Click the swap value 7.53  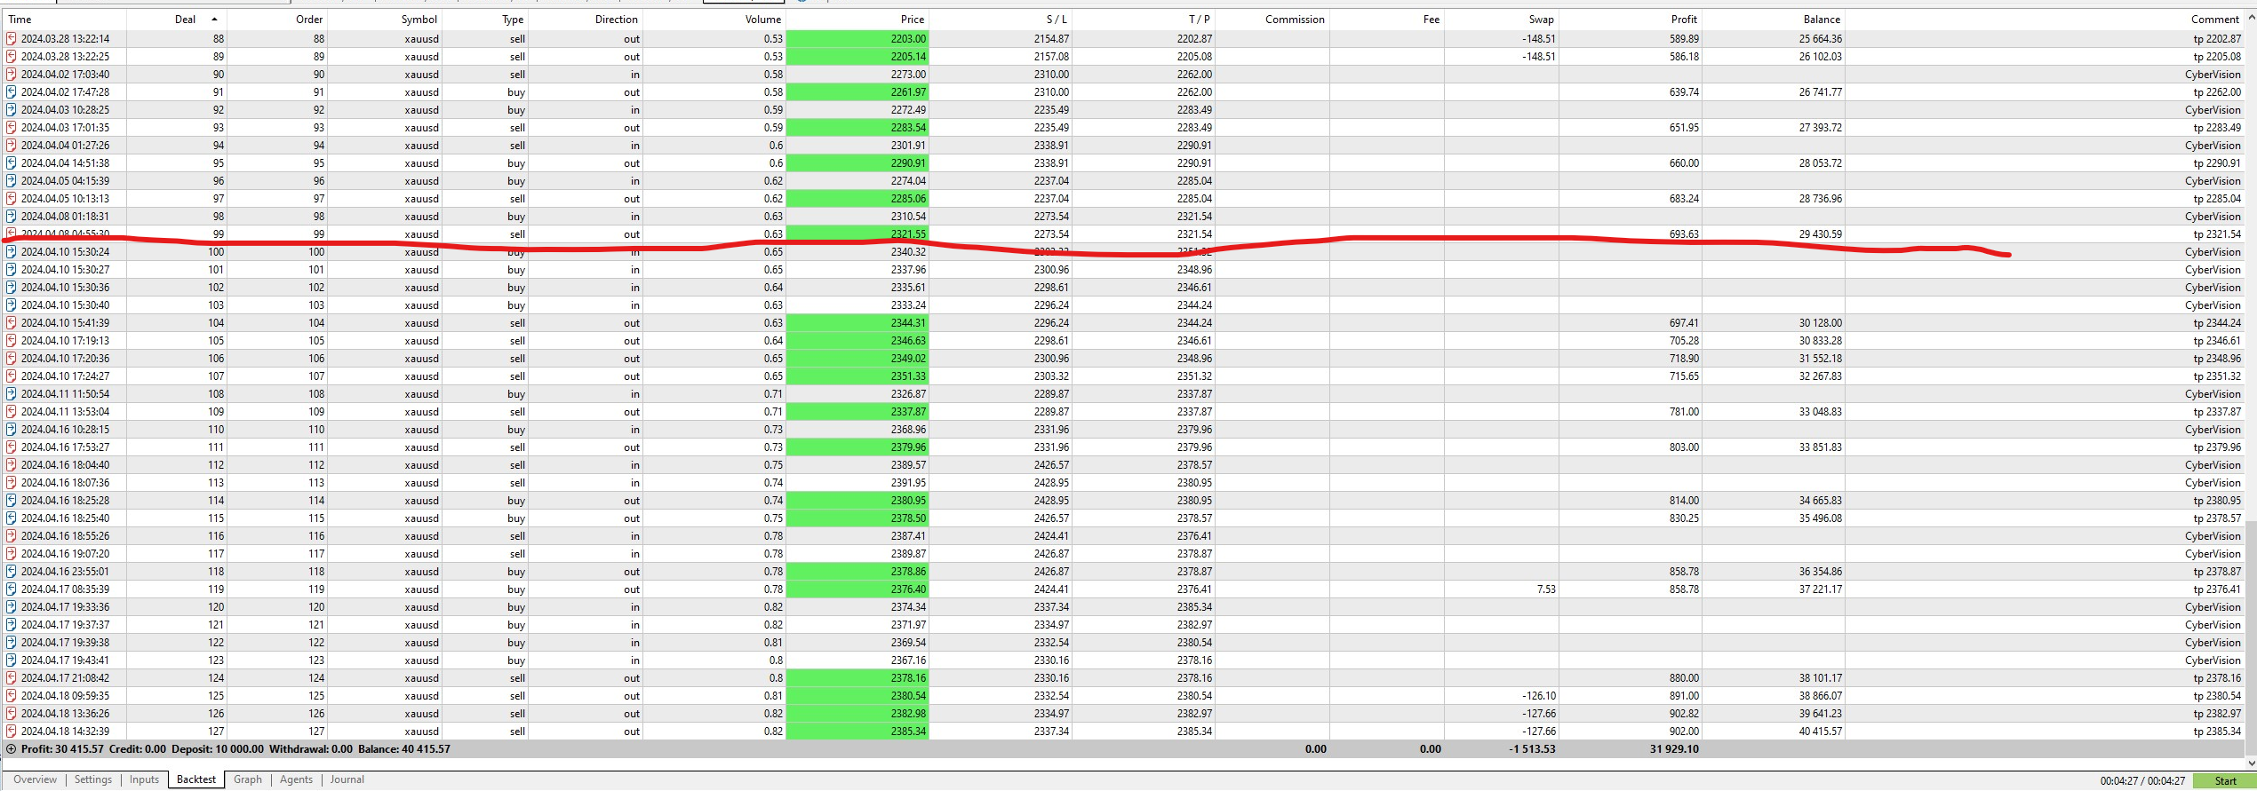[1546, 589]
